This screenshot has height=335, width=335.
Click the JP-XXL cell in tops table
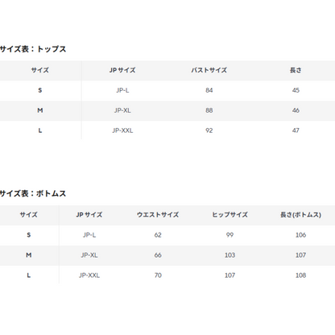click(122, 130)
